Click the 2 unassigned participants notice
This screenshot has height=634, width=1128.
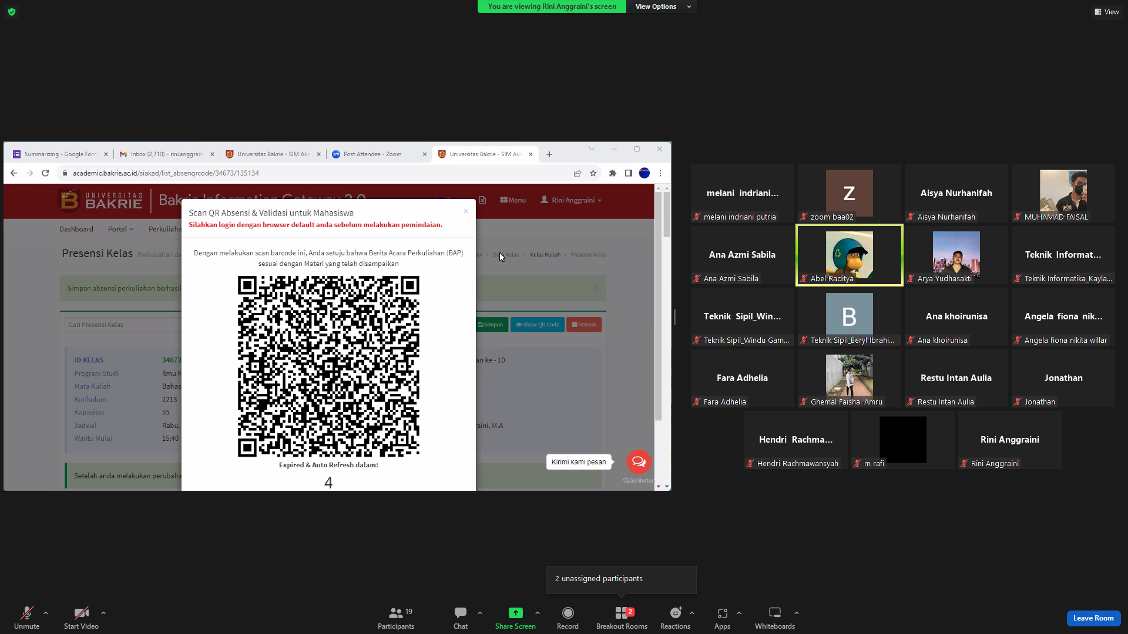(x=622, y=579)
